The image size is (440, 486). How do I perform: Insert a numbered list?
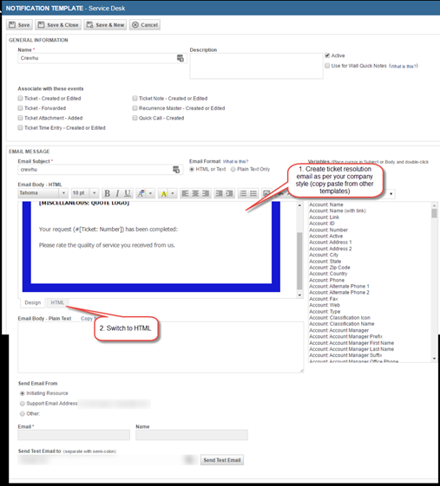pyautogui.click(x=243, y=193)
